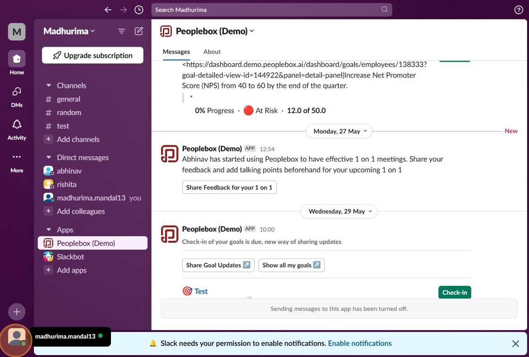The height and width of the screenshot is (357, 529).
Task: Click the green Check-in button
Action: click(454, 292)
